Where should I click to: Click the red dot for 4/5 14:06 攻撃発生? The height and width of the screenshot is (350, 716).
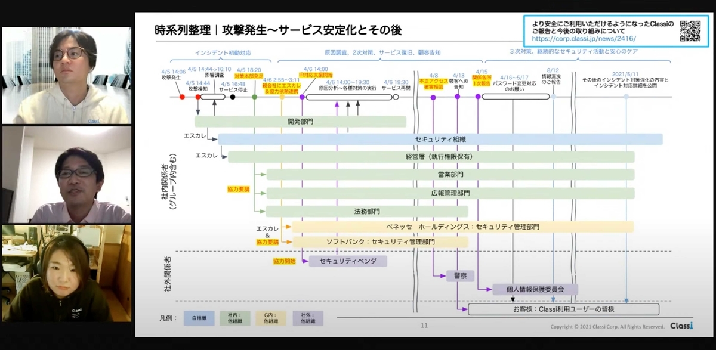click(x=183, y=97)
